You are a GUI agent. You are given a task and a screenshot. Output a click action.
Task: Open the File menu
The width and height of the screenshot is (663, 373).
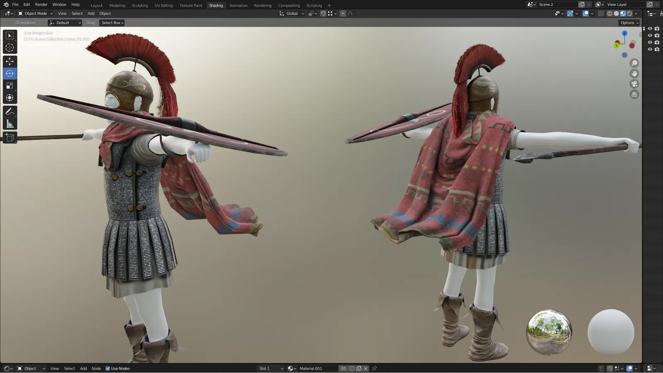(15, 5)
